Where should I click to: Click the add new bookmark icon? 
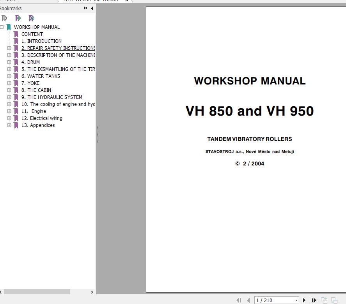click(18, 18)
